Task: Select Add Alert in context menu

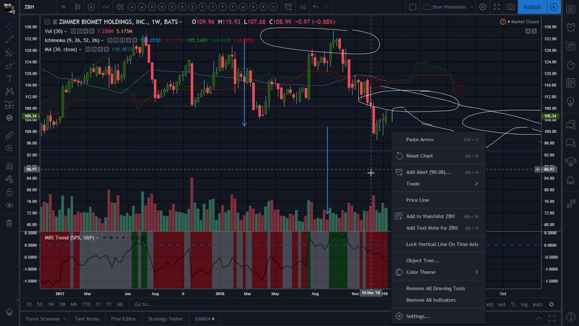Action: pos(438,172)
